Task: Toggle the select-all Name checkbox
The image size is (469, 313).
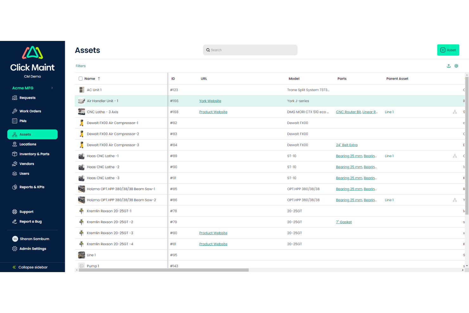Action: [80, 79]
